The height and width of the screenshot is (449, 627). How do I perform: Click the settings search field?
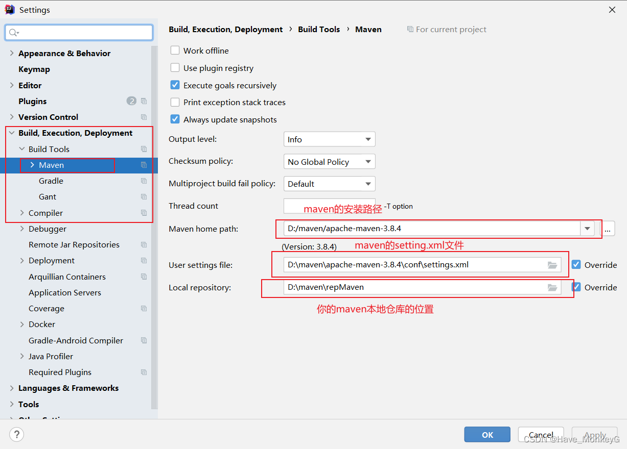(x=79, y=33)
